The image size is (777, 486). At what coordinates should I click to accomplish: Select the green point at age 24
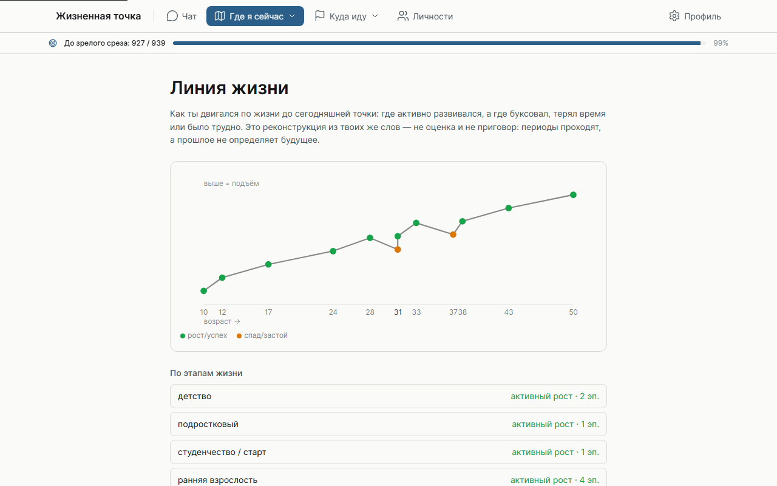tap(333, 251)
